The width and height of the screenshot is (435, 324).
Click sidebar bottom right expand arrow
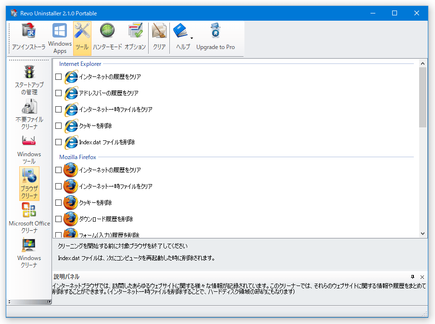[49, 302]
